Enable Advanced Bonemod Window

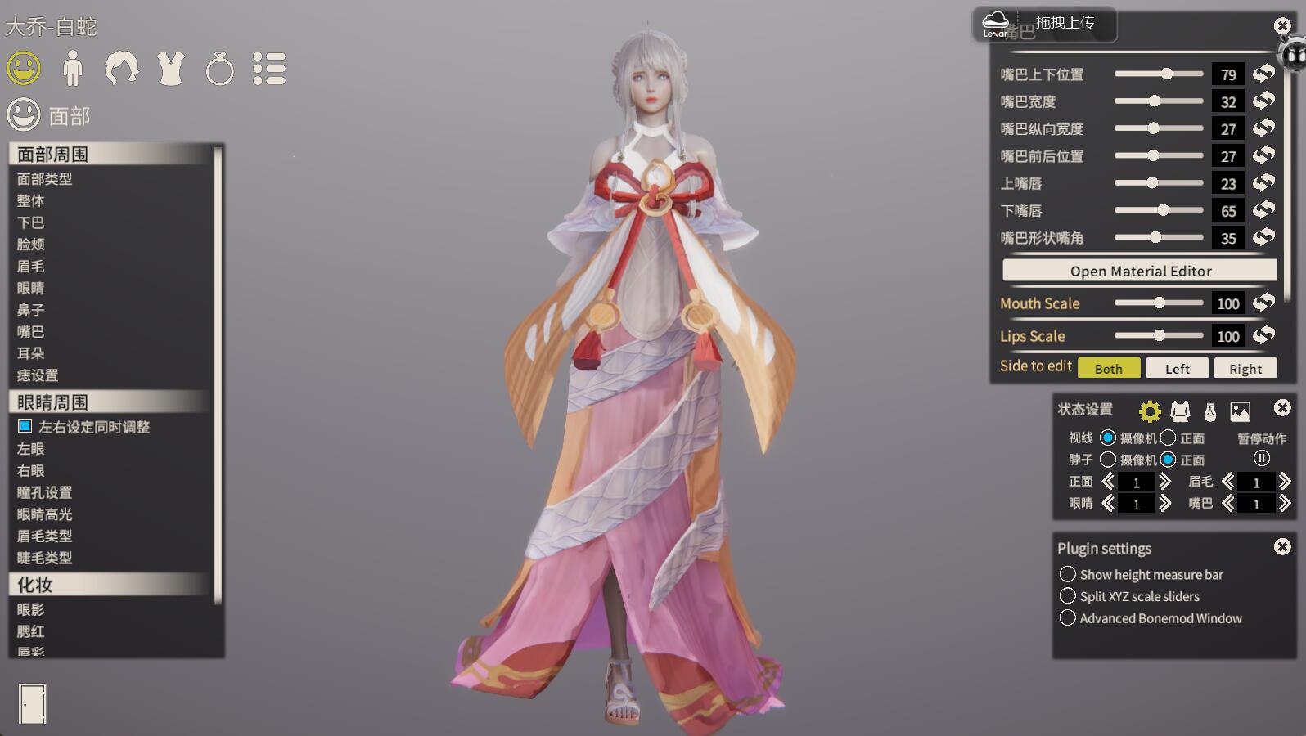(x=1068, y=618)
